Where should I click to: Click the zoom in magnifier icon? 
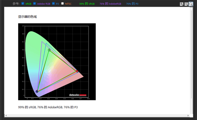point(181,4)
